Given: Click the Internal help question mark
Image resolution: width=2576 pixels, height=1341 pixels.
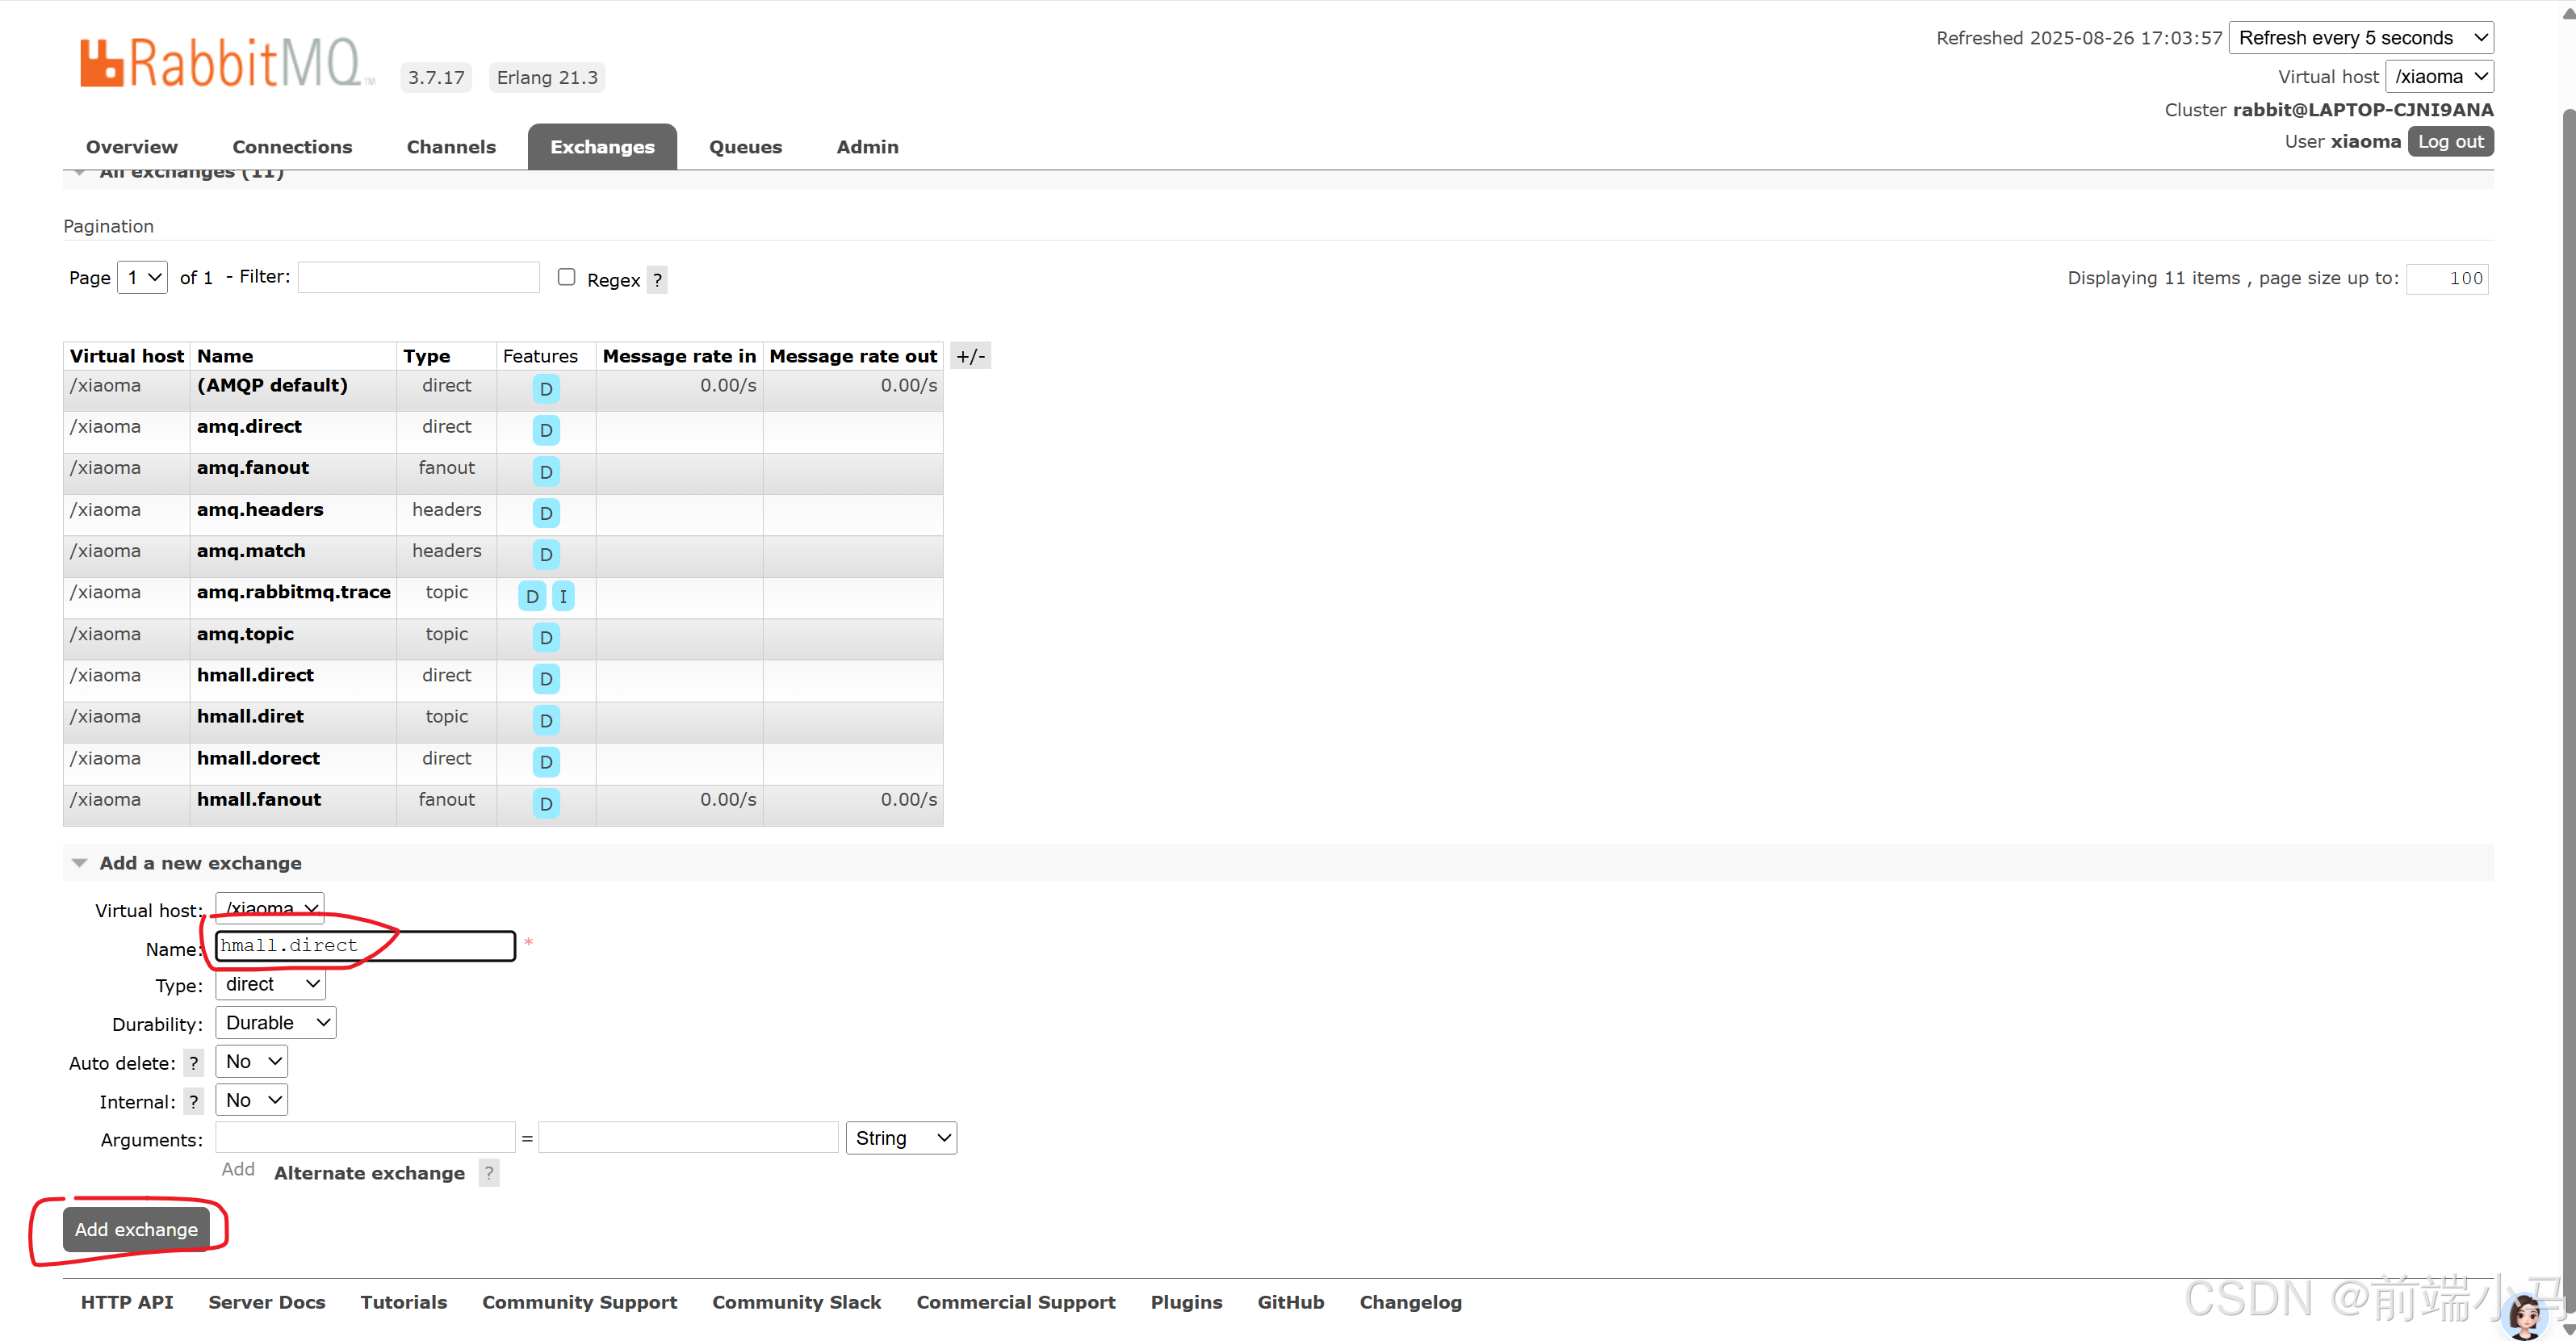Looking at the screenshot, I should tap(194, 1102).
